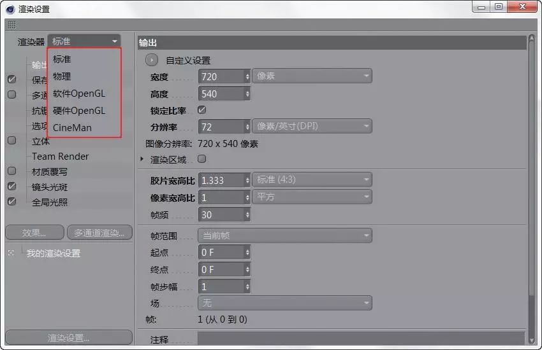Click the 帧频 field showing 30
The height and width of the screenshot is (350, 542).
[x=221, y=215]
